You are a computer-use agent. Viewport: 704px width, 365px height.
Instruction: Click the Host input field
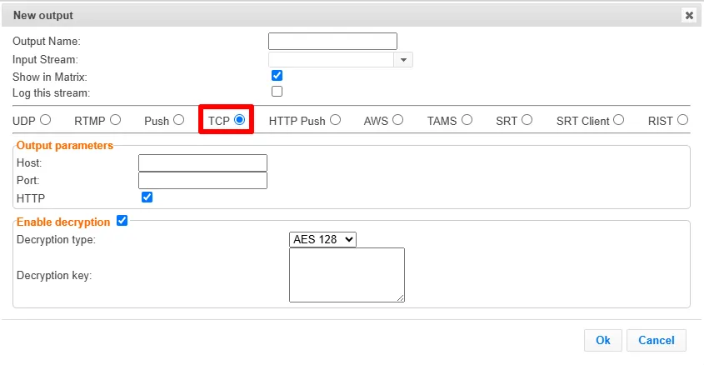203,163
